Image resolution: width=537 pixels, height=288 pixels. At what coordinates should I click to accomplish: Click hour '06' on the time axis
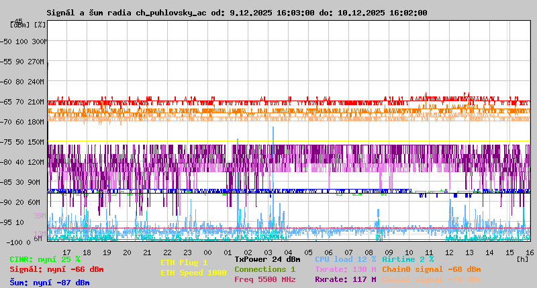click(328, 253)
